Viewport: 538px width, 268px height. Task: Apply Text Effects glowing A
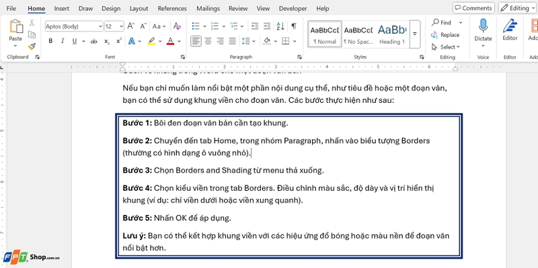(x=131, y=42)
